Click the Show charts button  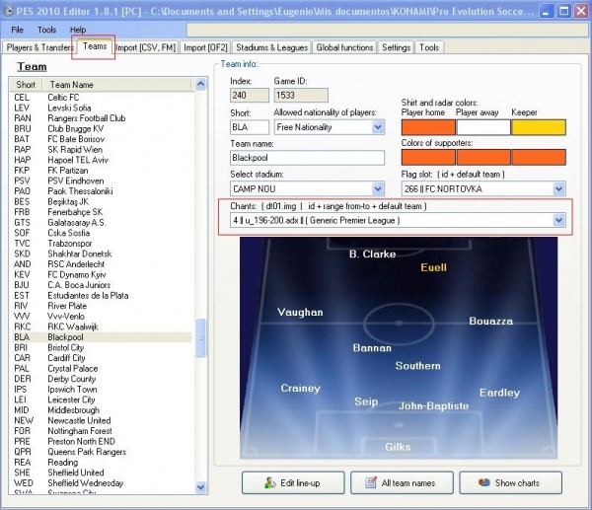pos(510,482)
